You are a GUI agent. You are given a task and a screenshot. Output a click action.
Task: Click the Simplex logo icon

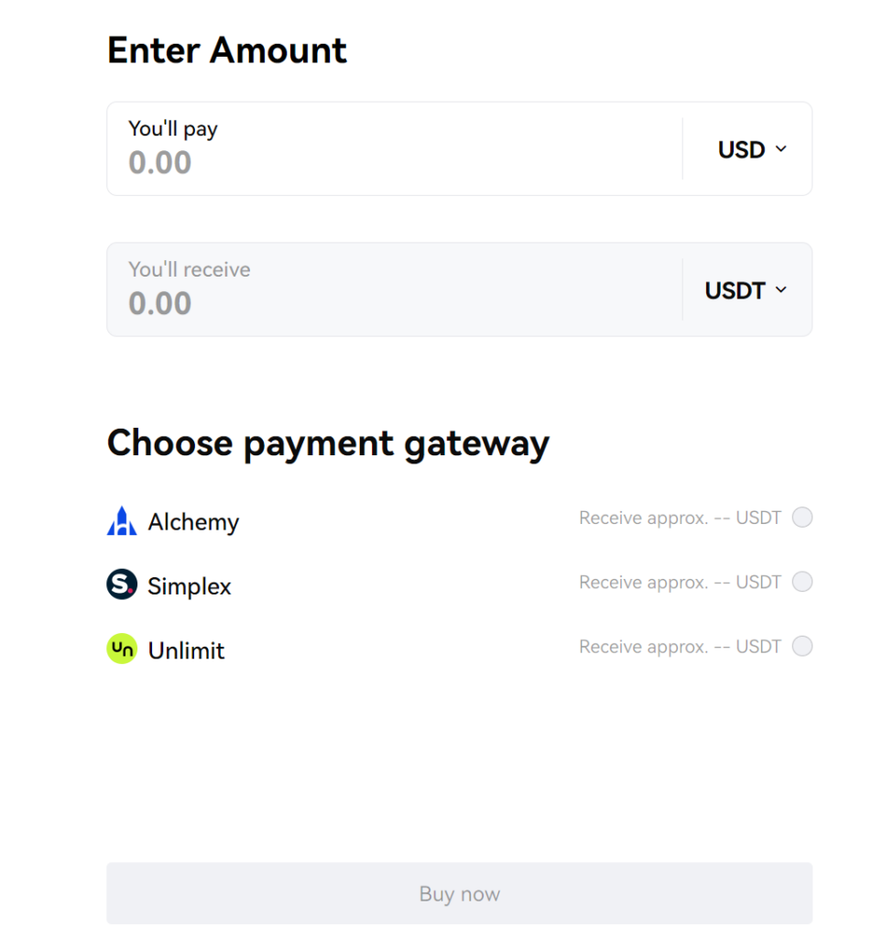[x=122, y=584]
